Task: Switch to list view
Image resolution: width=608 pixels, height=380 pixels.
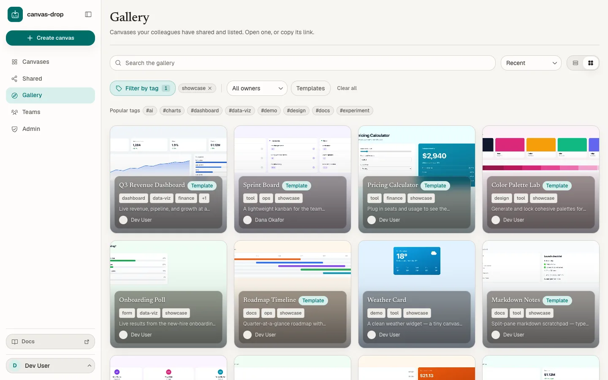Action: coord(575,63)
